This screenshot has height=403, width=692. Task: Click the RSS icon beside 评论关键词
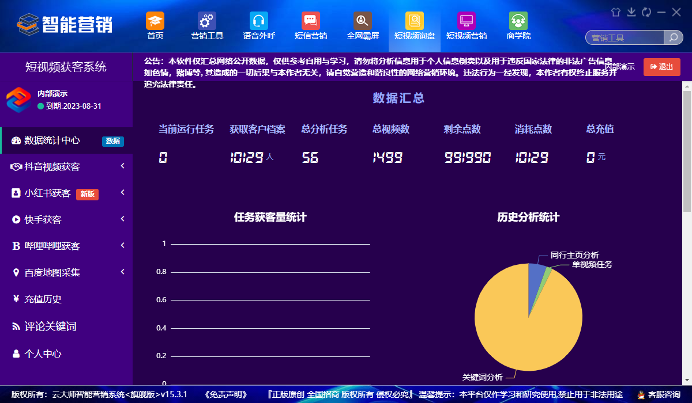point(16,326)
